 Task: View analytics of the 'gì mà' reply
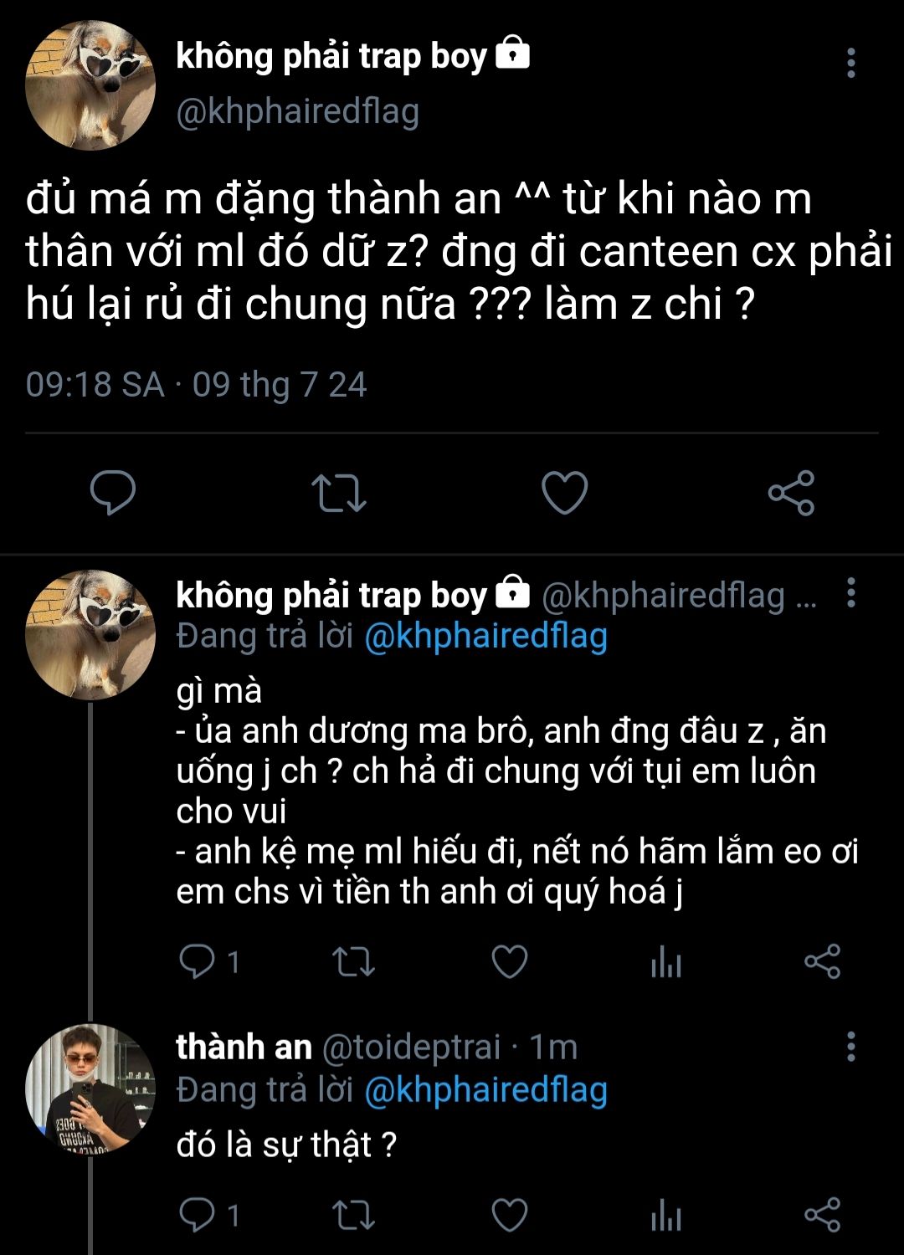coord(666,961)
